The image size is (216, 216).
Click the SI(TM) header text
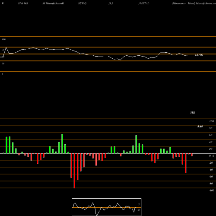[82, 3]
